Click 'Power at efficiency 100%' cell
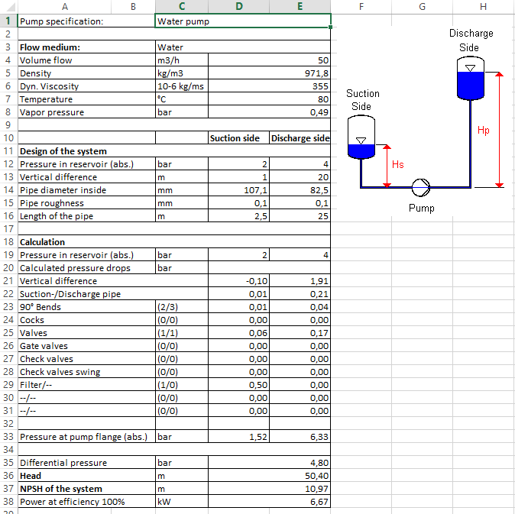This screenshot has height=514, width=515. pyautogui.click(x=86, y=502)
